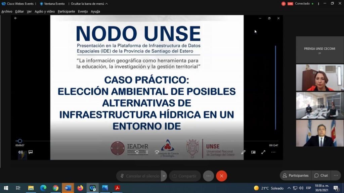
Task: Open the Chat panel
Action: pos(321,176)
